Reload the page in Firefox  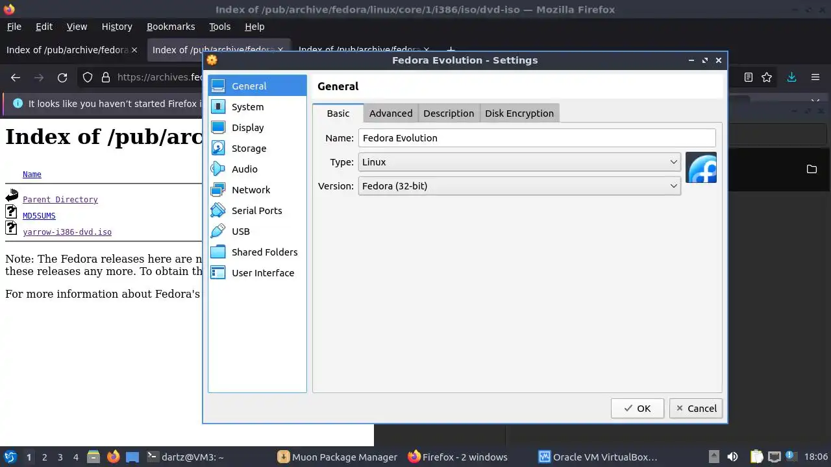point(62,77)
